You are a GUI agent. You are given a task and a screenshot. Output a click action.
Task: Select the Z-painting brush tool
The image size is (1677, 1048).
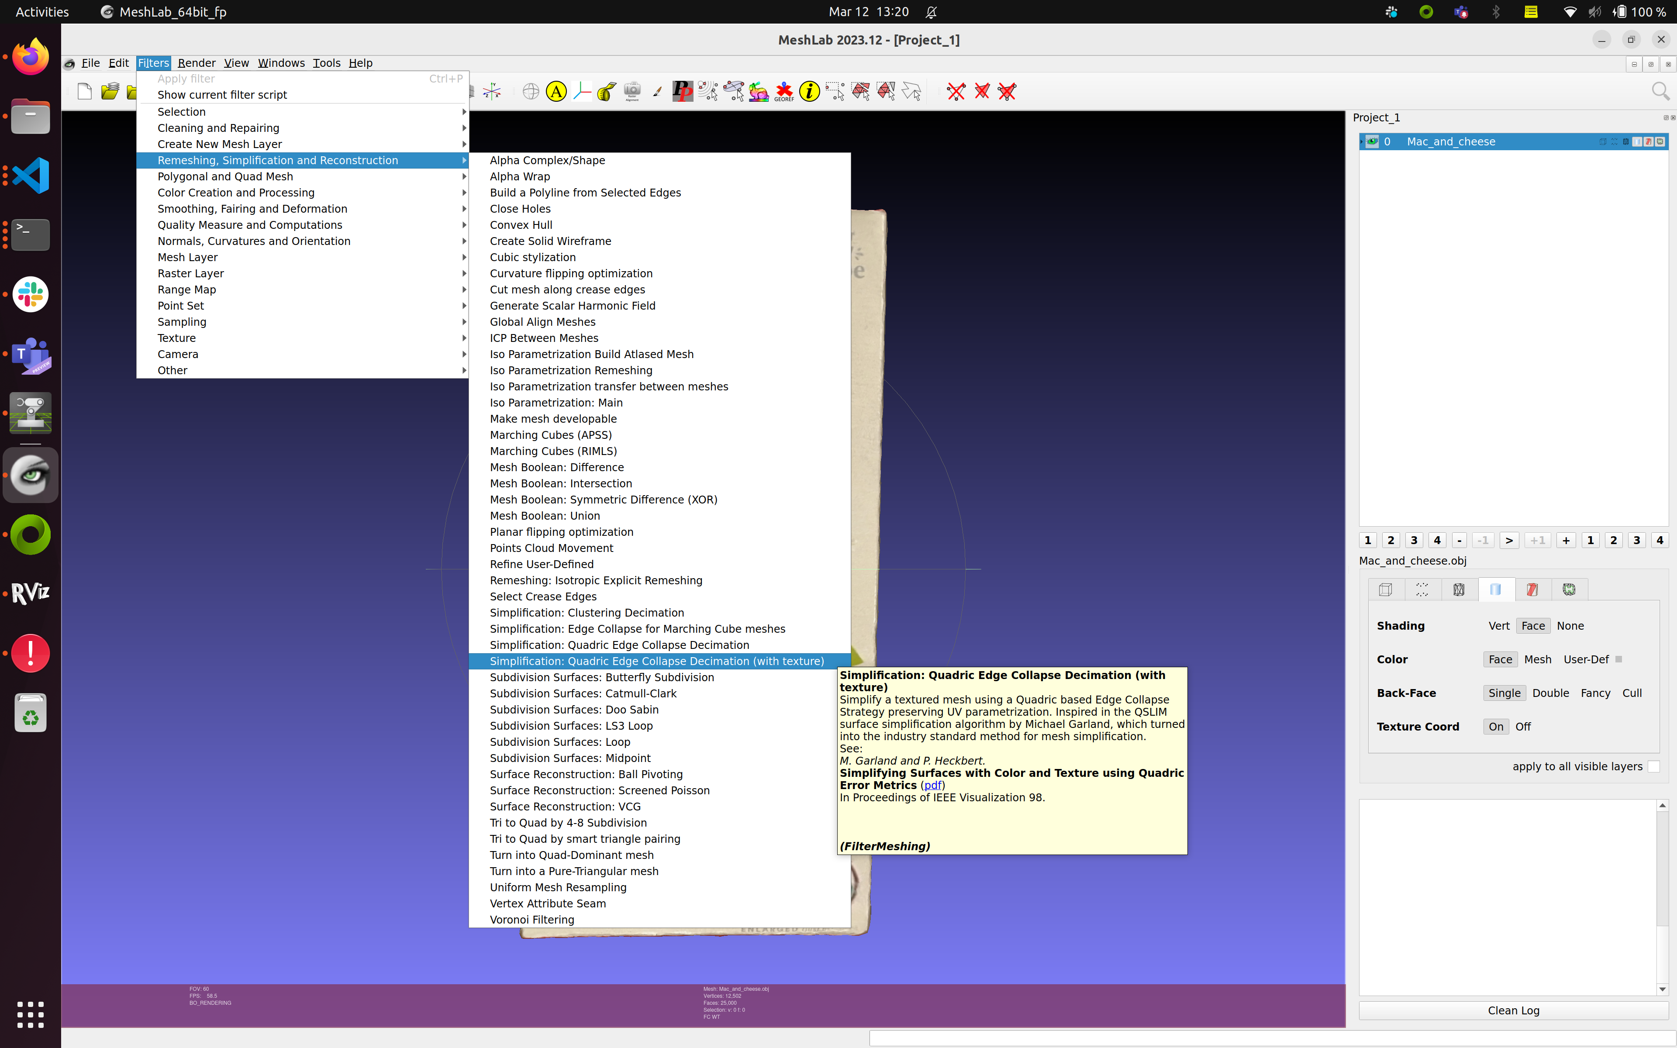[x=657, y=92]
